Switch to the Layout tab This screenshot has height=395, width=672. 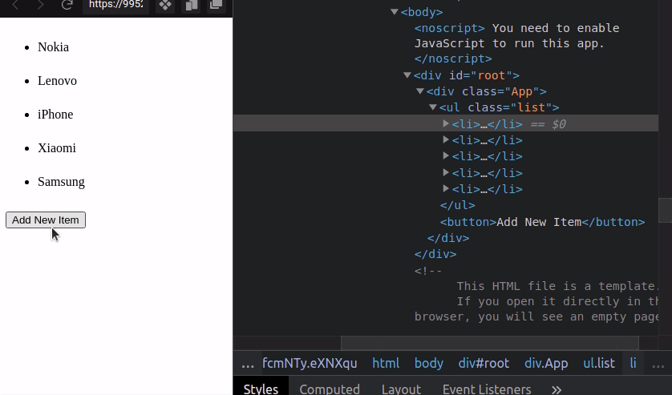pos(401,389)
